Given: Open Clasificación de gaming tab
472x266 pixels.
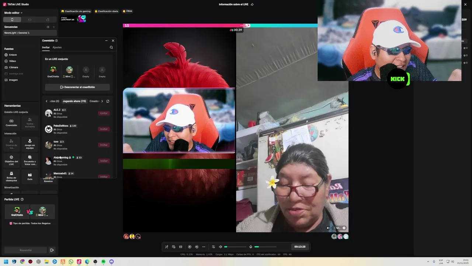Looking at the screenshot, I should tap(76, 11).
